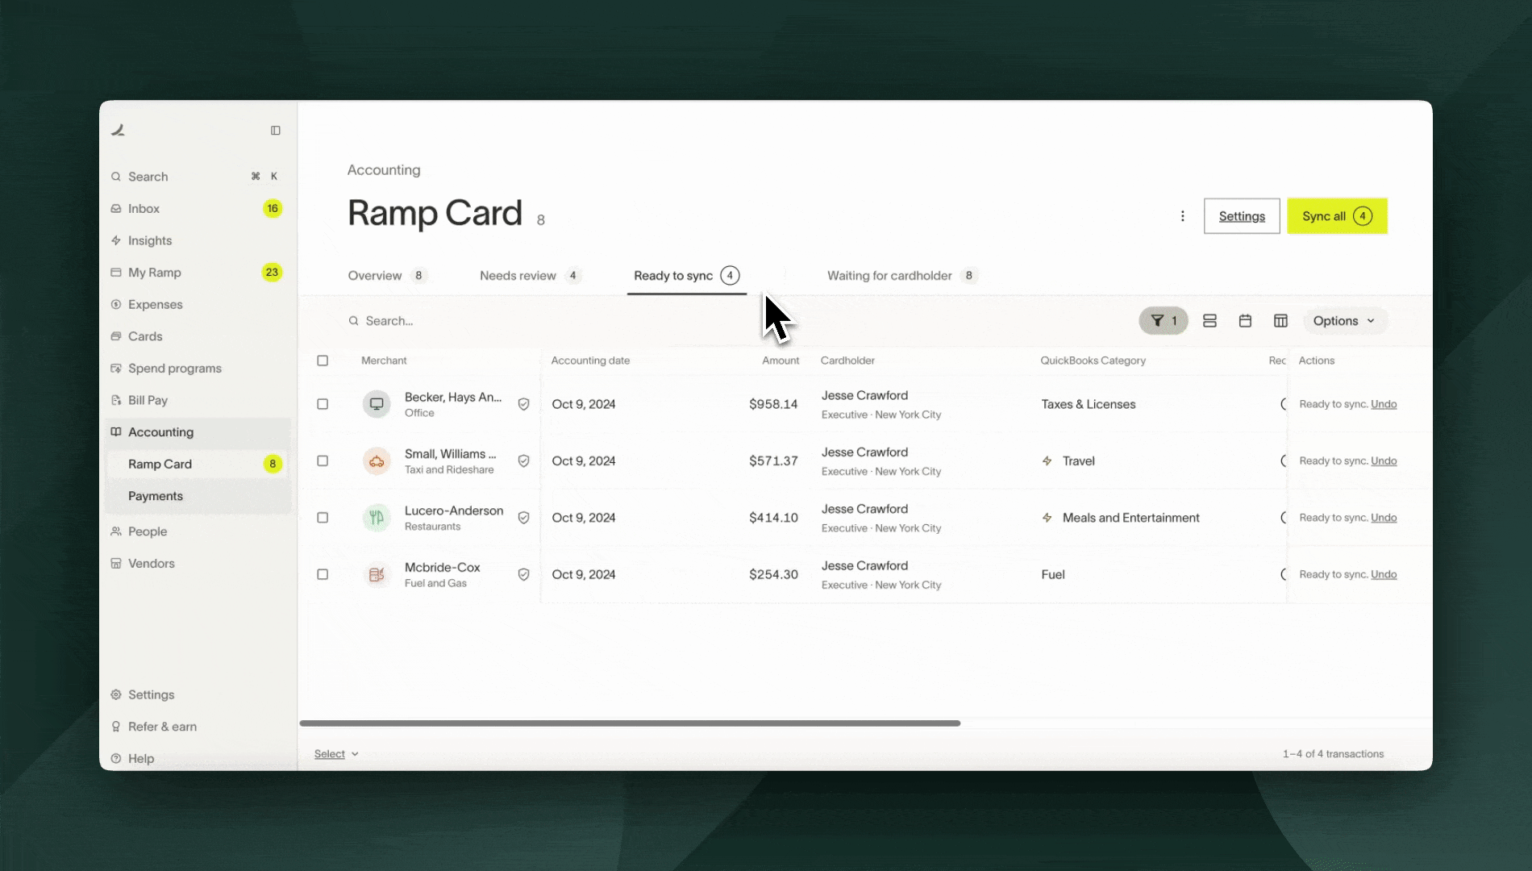The width and height of the screenshot is (1532, 871).
Task: Click the QuickBooks Category column header
Action: click(x=1093, y=360)
